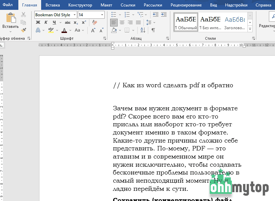Screen dimensions: 275x201
Task: Increase font size with large A
Action: (93, 30)
